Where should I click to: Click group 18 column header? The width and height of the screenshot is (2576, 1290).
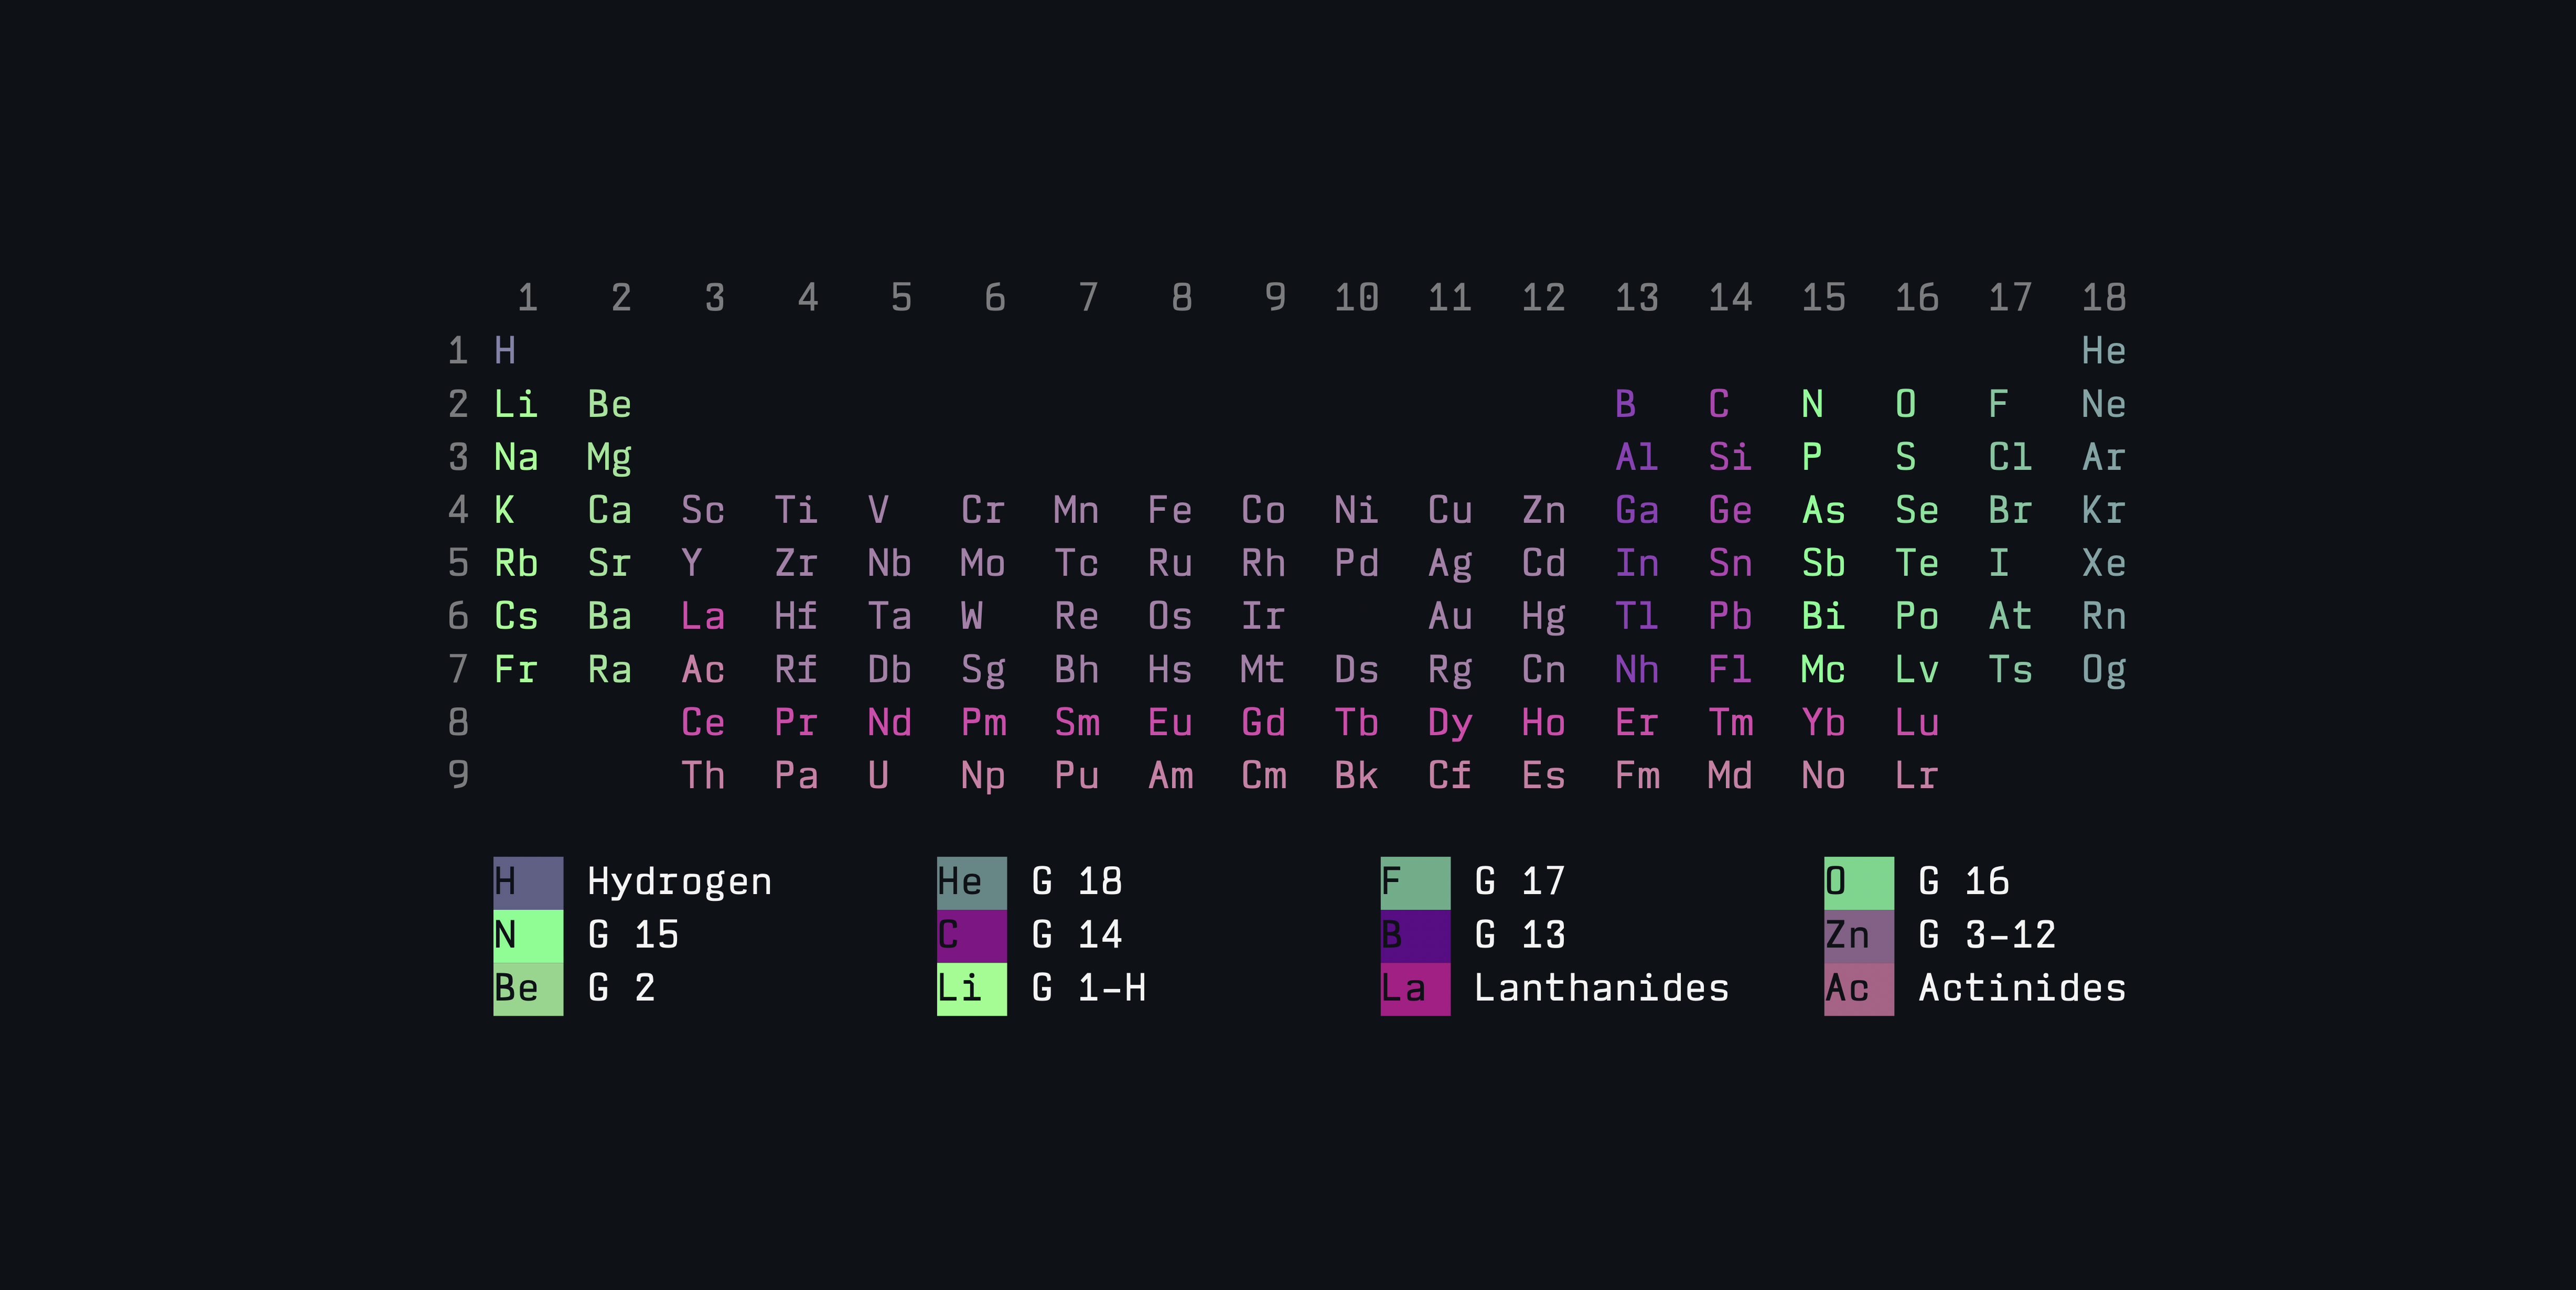point(2103,297)
